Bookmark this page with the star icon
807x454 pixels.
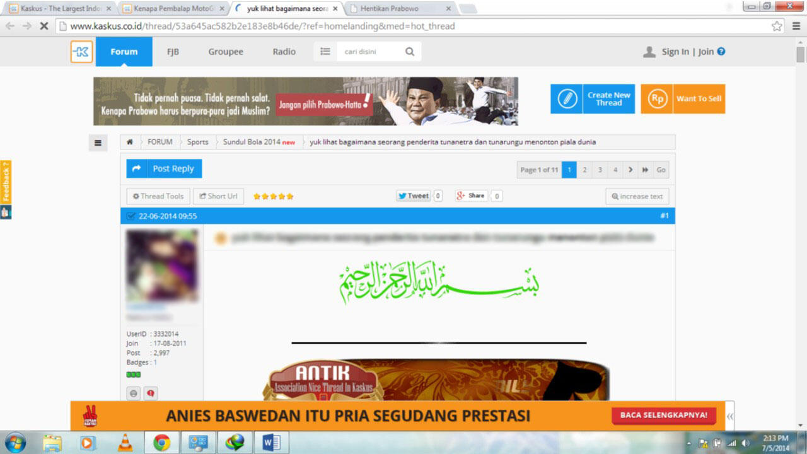coord(777,26)
